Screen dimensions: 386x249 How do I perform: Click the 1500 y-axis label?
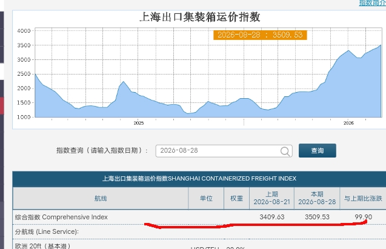tap(24, 103)
